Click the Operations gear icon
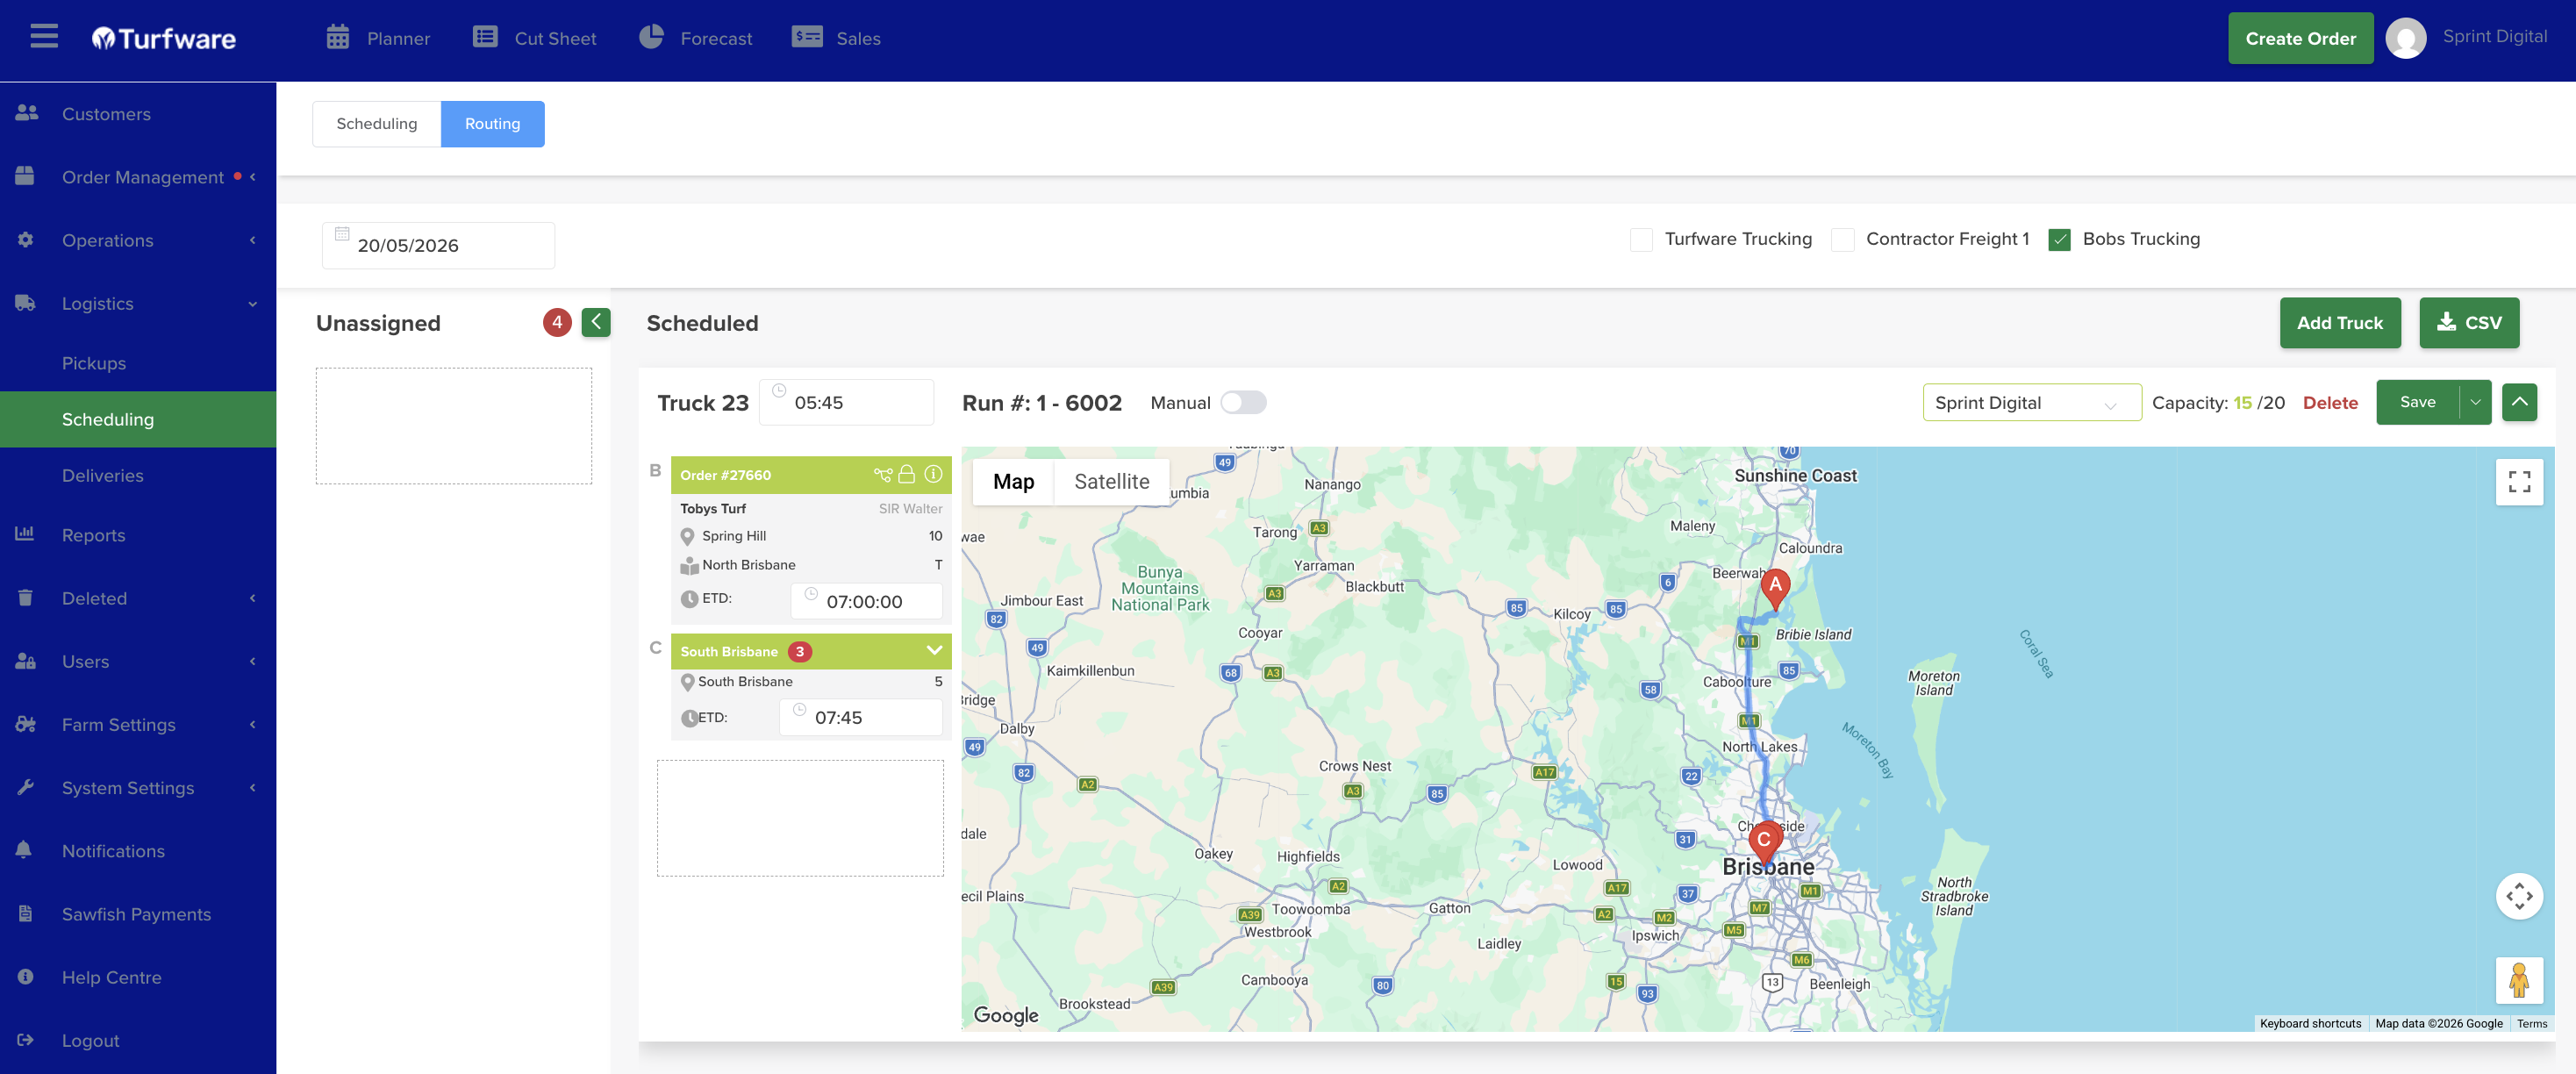 [25, 239]
